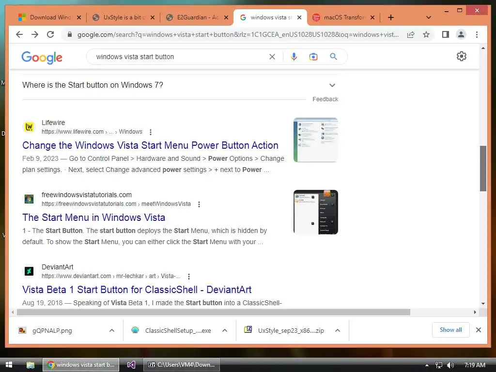This screenshot has width=496, height=372.
Task: Click the scroll down arrow
Action: 483,303
